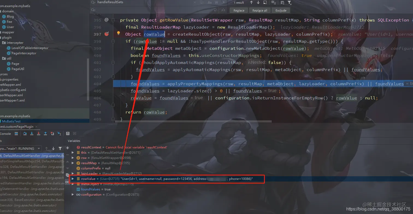Click Show Execution Point icon

pyautogui.click(x=16, y=134)
